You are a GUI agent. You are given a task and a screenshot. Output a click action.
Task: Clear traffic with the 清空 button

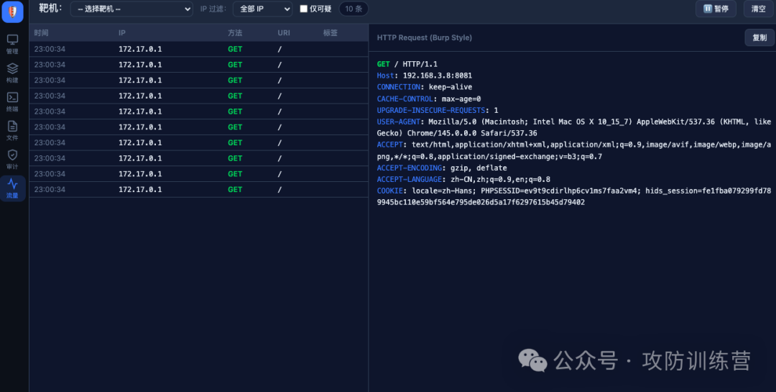point(758,9)
